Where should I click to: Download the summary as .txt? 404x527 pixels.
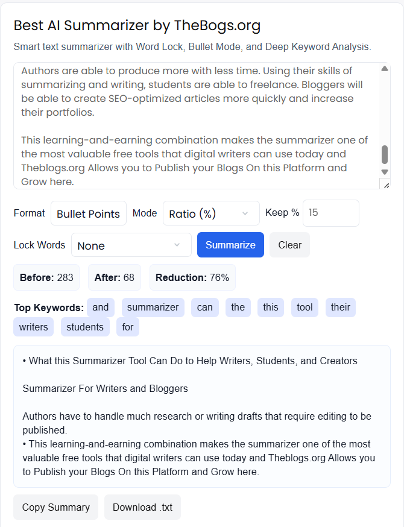(x=142, y=507)
